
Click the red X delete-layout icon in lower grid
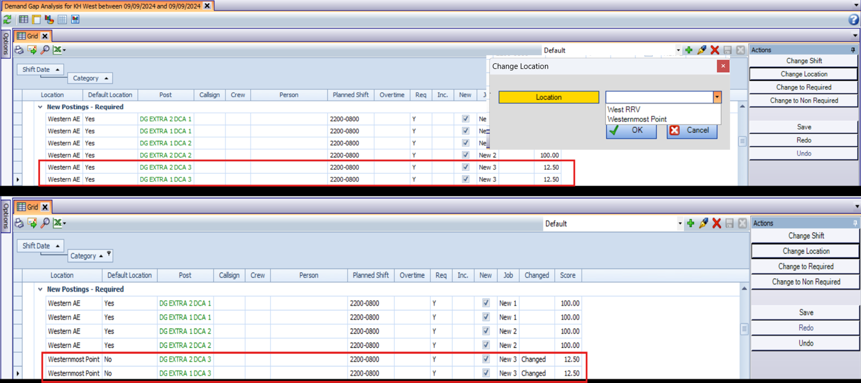(717, 223)
